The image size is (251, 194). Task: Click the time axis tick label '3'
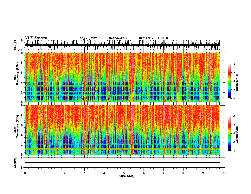84,173
